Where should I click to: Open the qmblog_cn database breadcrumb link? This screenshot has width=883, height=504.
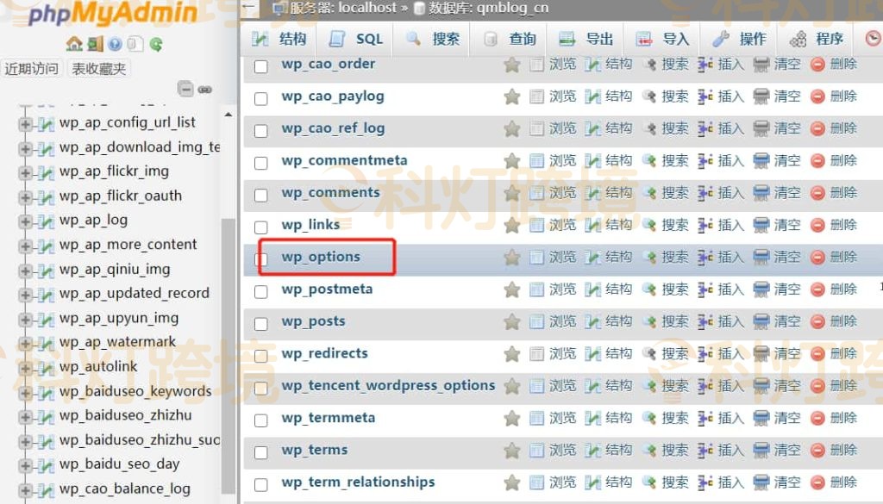512,8
